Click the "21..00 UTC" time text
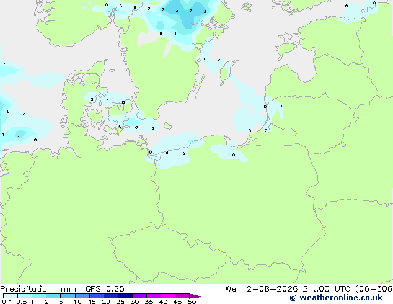The width and height of the screenshot is (393, 304). coord(326,288)
